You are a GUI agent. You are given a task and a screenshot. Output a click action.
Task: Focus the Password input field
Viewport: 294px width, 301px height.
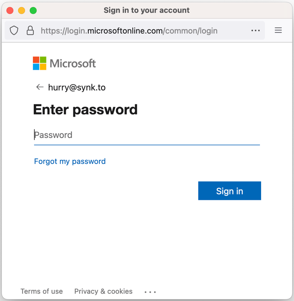(x=147, y=135)
